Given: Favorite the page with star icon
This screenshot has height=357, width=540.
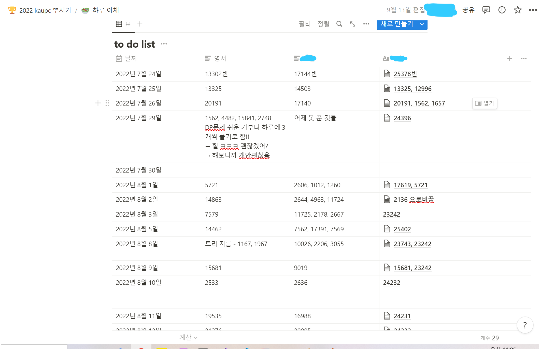Looking at the screenshot, I should [x=517, y=10].
